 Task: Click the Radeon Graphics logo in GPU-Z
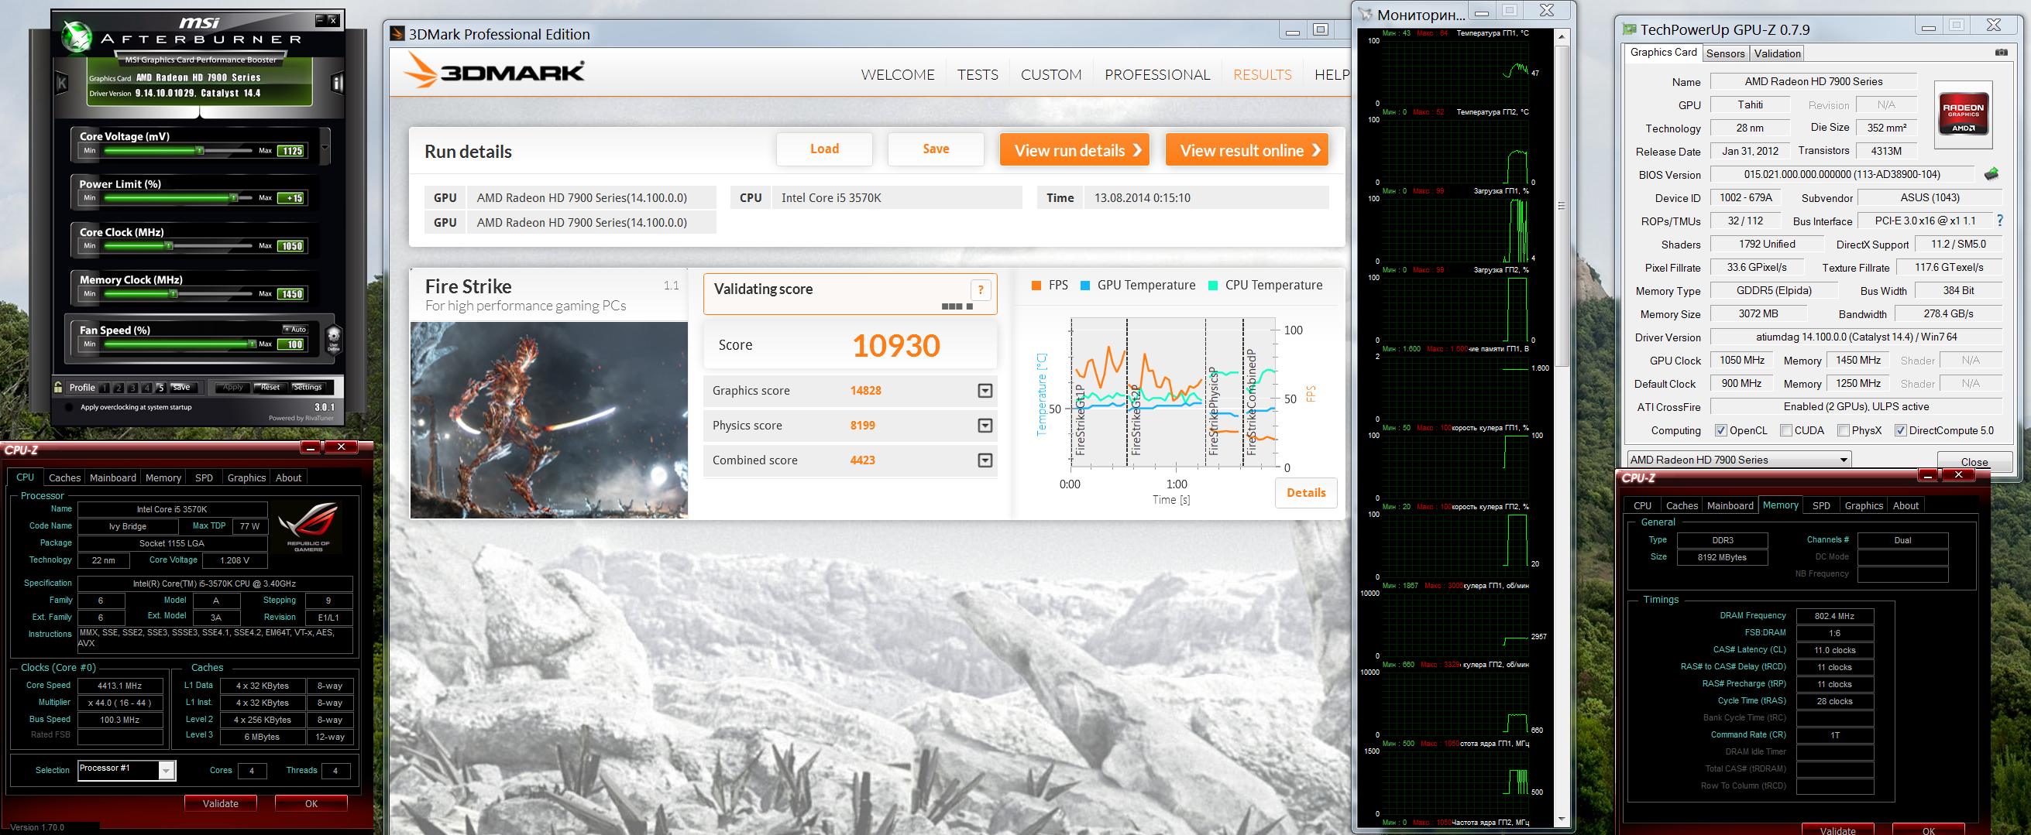tap(1962, 115)
